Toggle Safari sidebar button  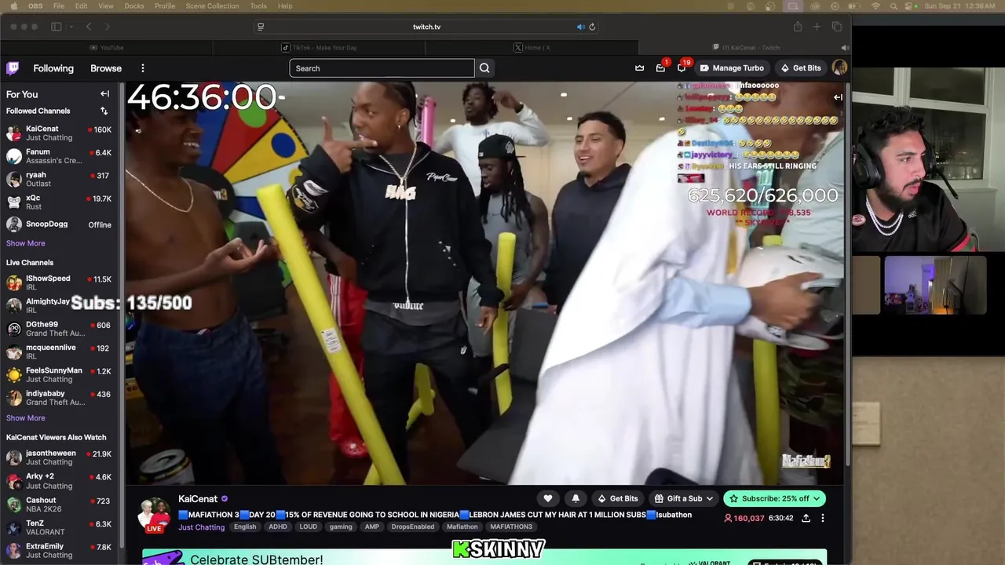tap(57, 27)
